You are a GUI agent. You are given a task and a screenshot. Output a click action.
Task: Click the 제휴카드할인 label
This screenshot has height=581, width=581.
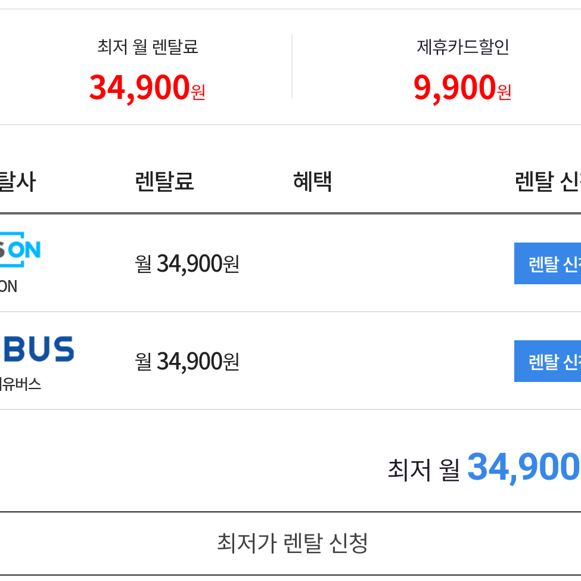click(x=463, y=47)
